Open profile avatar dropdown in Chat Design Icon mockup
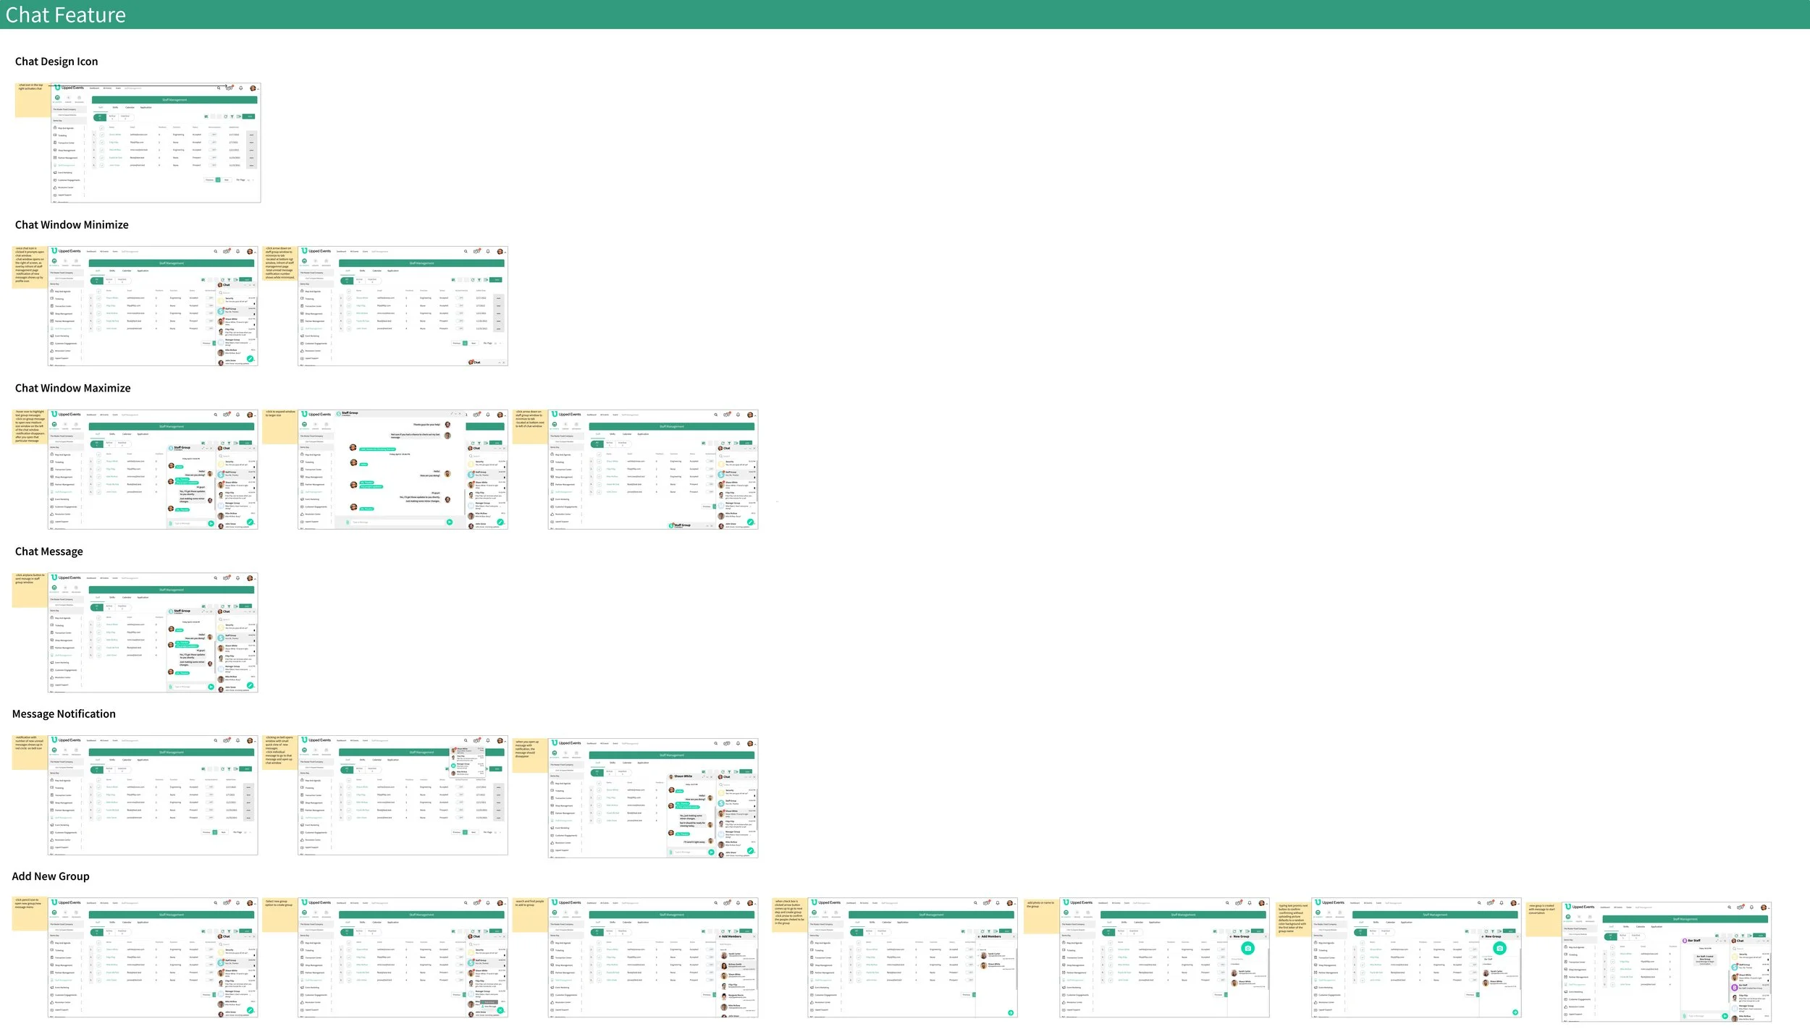 coord(253,88)
